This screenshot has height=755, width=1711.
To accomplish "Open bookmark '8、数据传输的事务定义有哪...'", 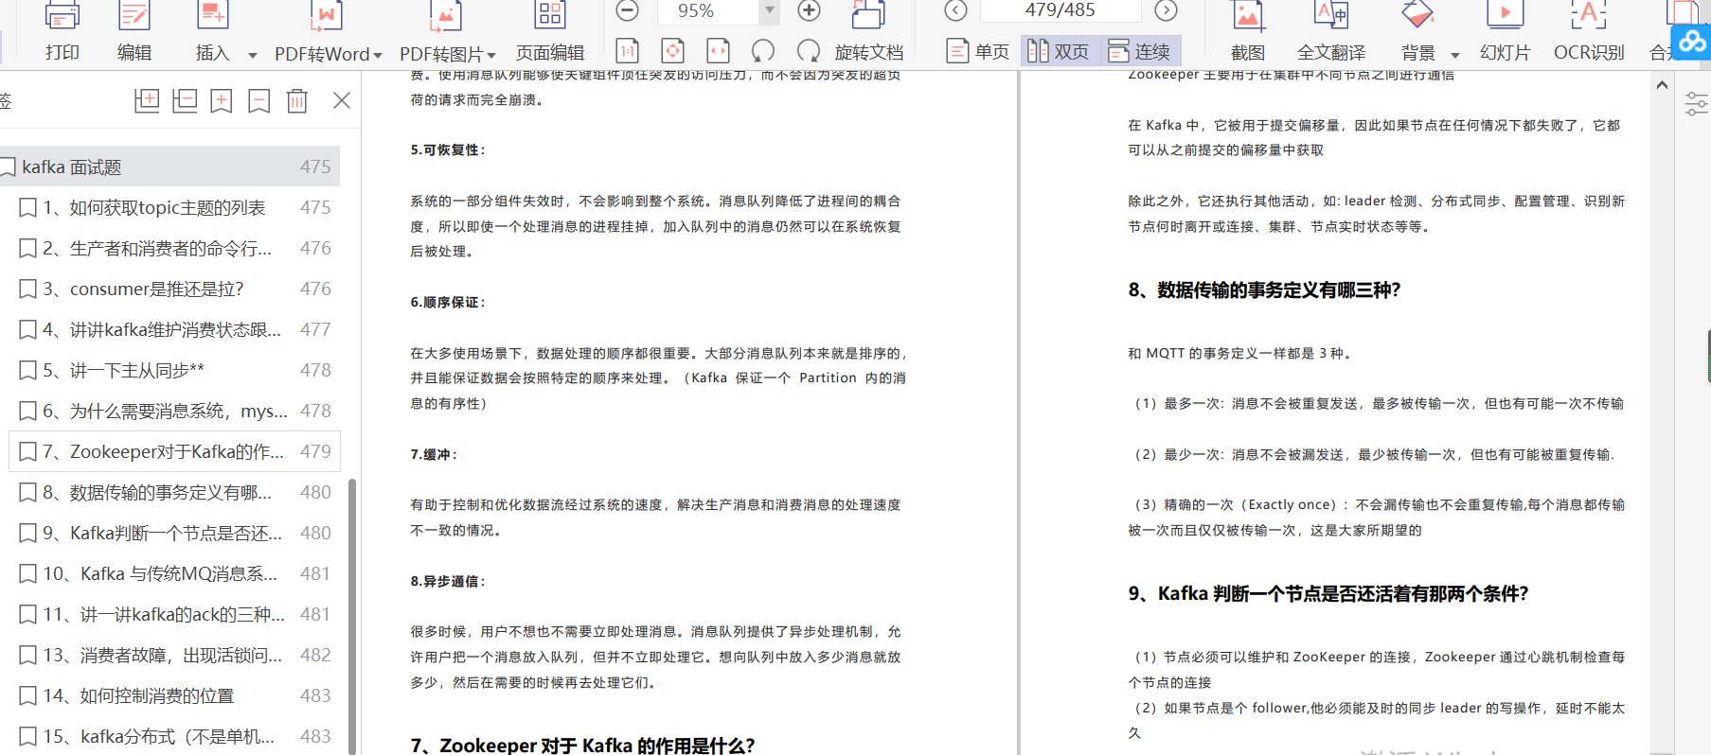I will click(174, 492).
